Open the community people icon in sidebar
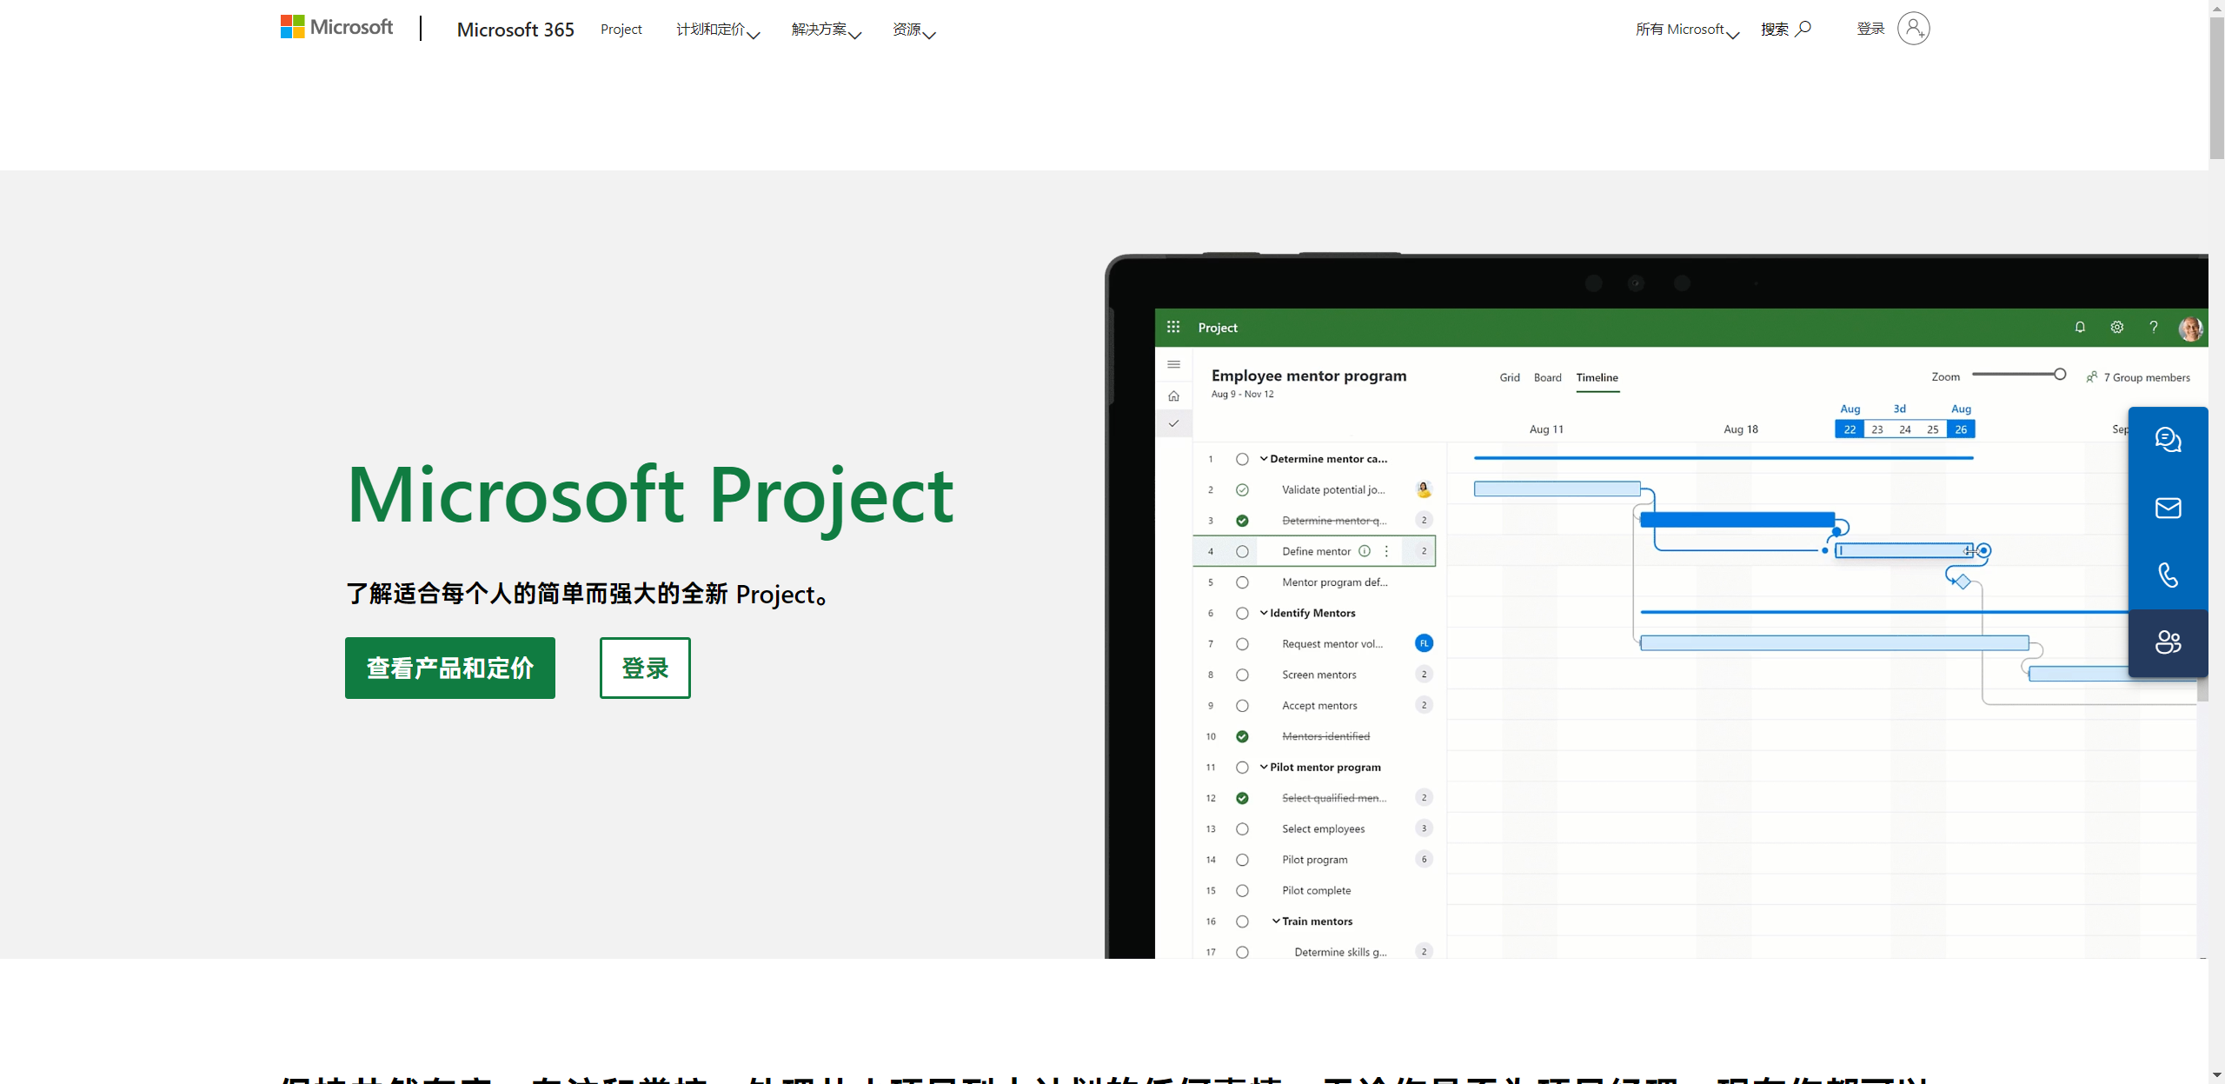The image size is (2225, 1084). coord(2168,642)
